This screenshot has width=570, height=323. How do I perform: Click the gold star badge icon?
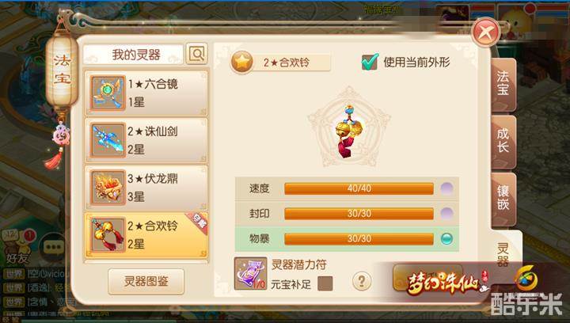241,62
